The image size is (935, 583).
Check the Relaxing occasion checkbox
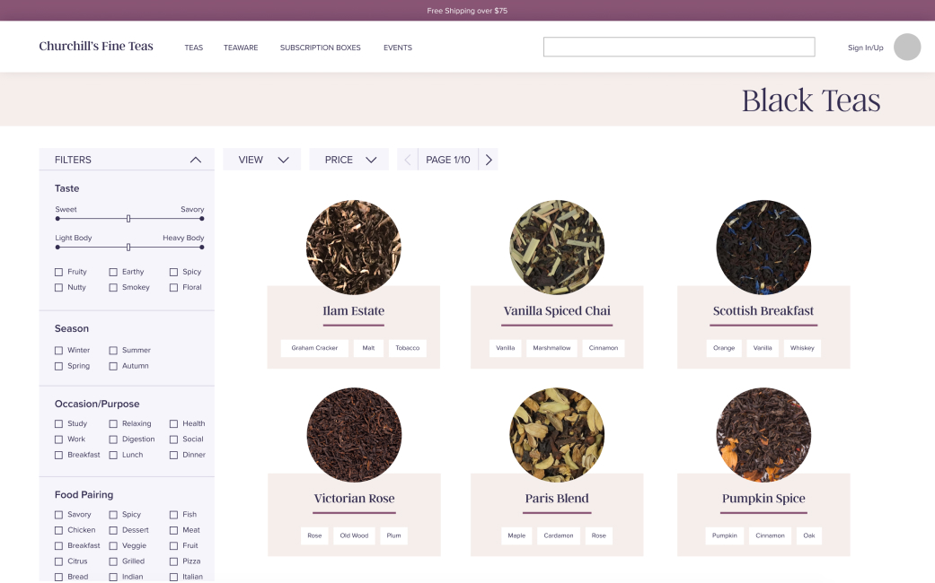click(x=112, y=424)
